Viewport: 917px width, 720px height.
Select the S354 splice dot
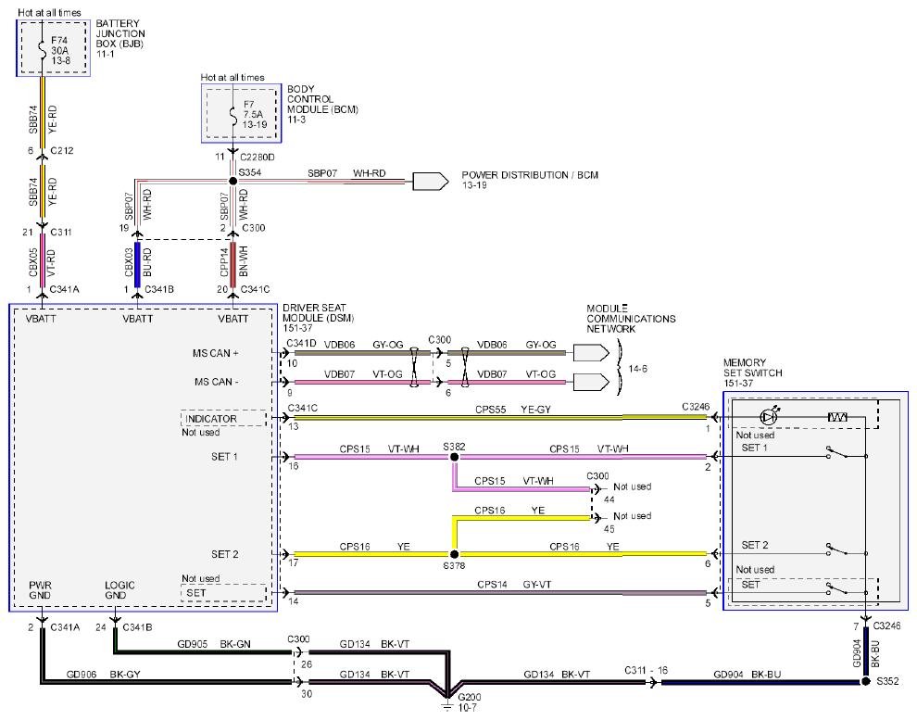(232, 182)
